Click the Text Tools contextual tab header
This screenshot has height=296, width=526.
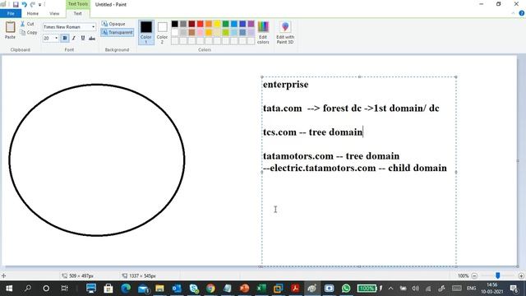78,4
